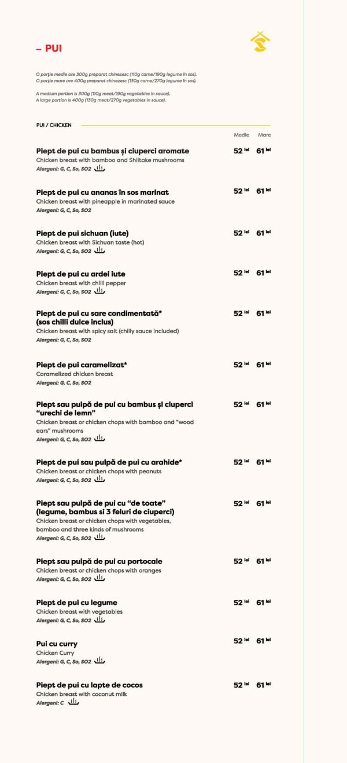The width and height of the screenshot is (347, 763).
Task: Click steaming dish icon for wood ears mushrooms dish
Action: point(99,439)
